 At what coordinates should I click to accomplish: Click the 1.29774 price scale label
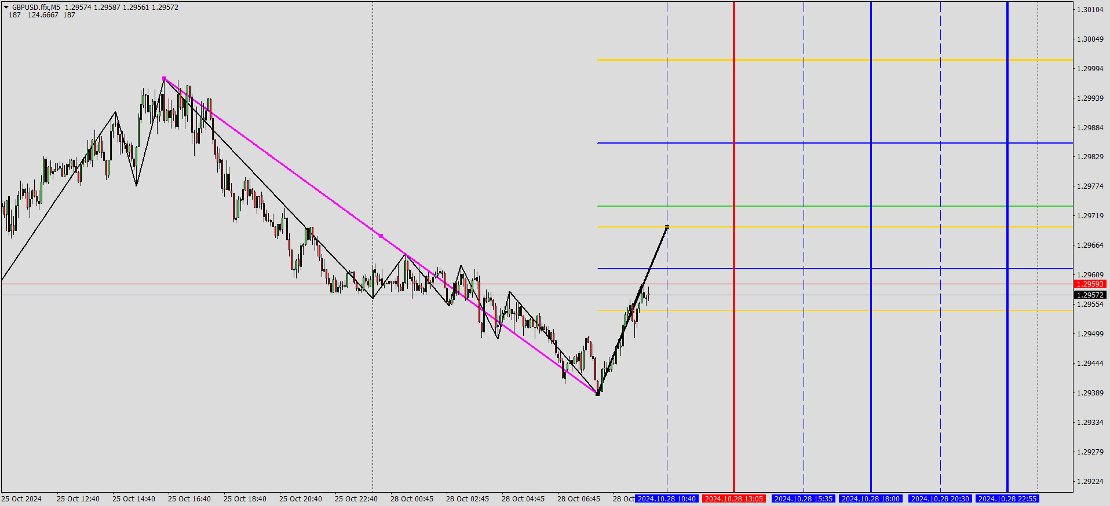(x=1090, y=186)
